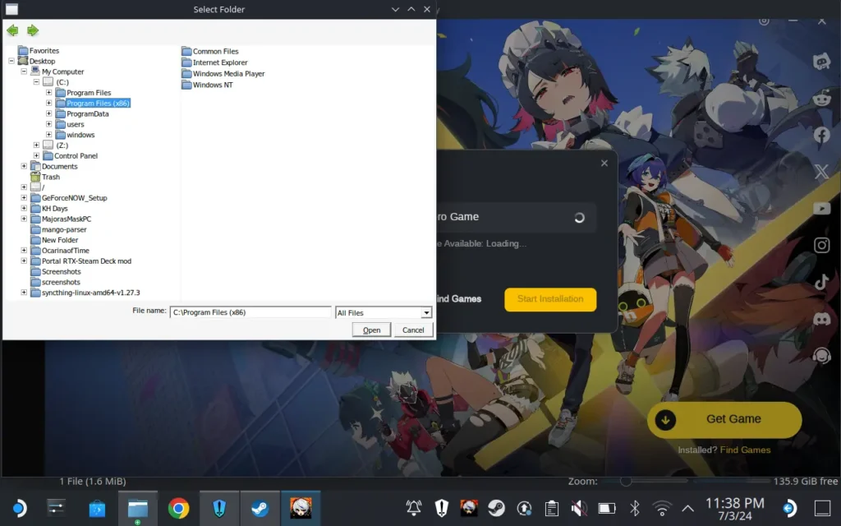Select the KH Days folder

coord(55,208)
